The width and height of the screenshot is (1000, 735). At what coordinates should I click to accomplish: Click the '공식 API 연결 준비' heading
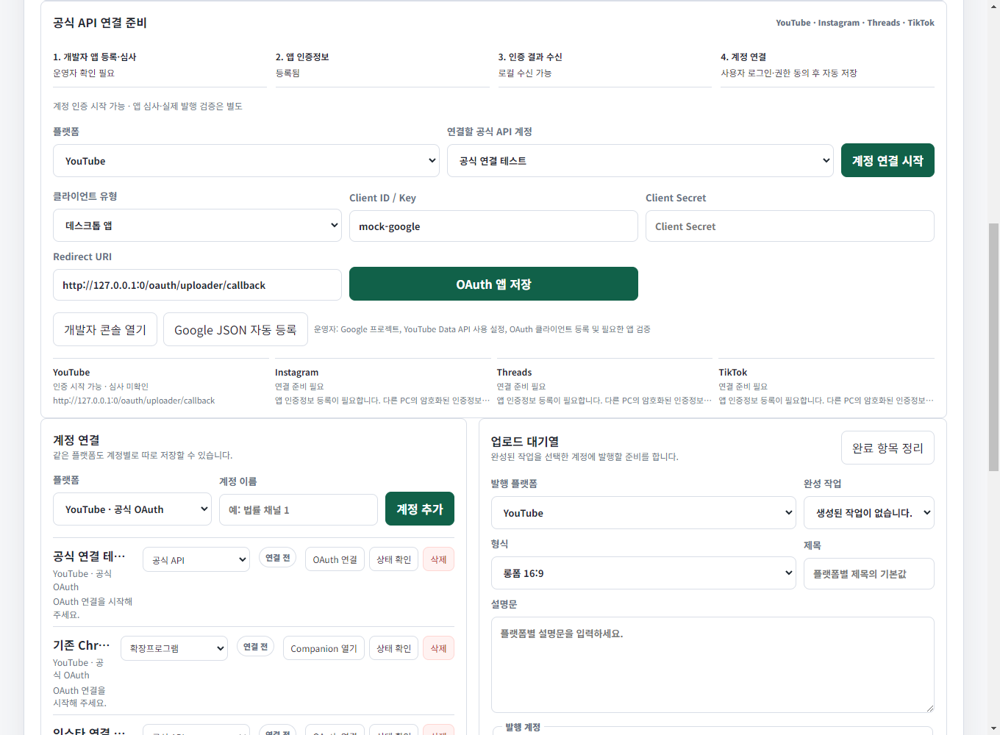(x=100, y=23)
